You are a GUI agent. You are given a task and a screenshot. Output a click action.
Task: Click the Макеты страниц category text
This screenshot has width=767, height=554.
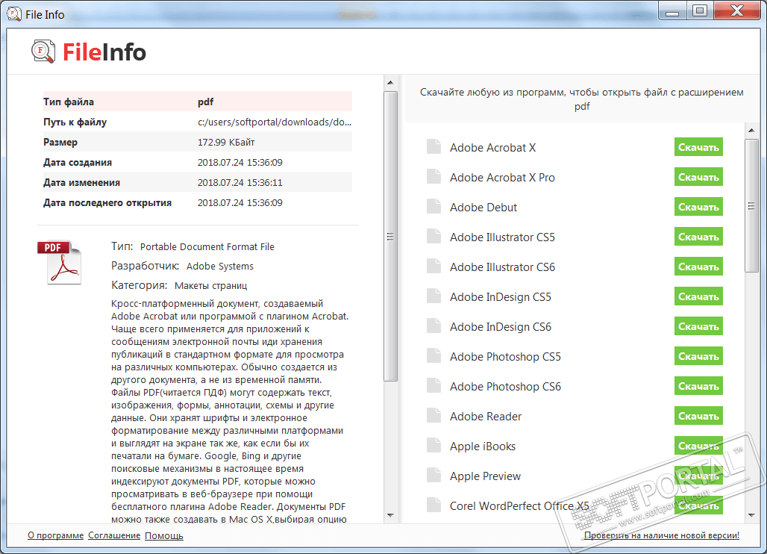click(x=210, y=285)
